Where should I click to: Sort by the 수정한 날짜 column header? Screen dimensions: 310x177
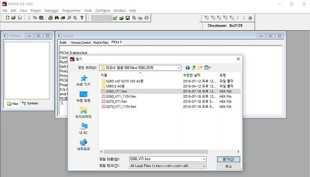coord(199,75)
